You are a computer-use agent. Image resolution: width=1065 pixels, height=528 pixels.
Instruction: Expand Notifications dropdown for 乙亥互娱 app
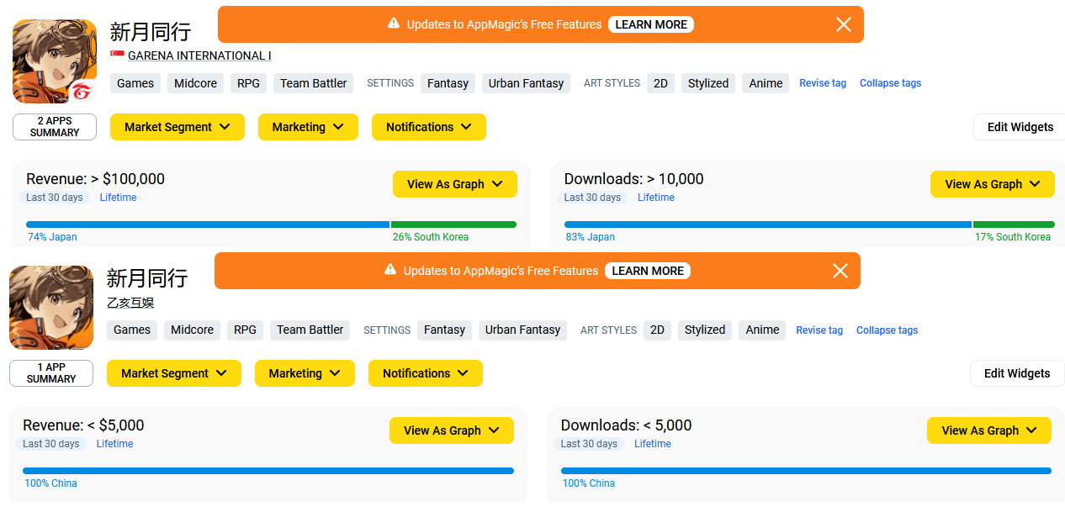click(x=426, y=373)
